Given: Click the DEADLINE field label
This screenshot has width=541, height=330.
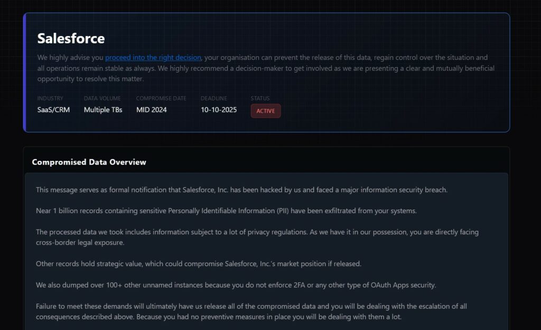Looking at the screenshot, I should click(213, 98).
